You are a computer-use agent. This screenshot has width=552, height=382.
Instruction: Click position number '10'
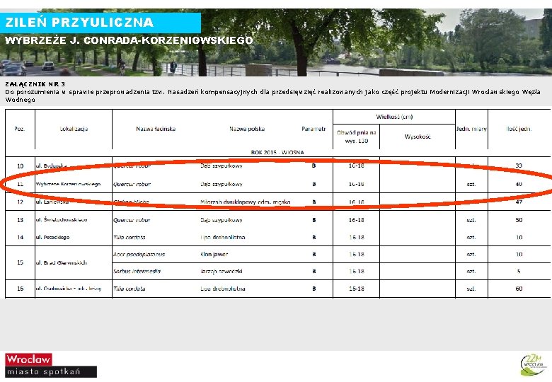pyautogui.click(x=20, y=166)
